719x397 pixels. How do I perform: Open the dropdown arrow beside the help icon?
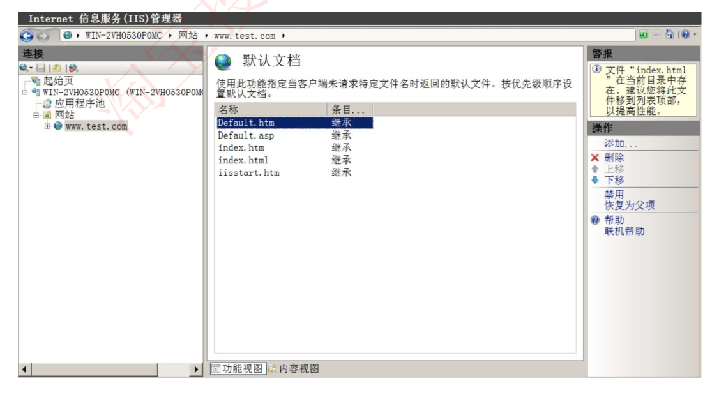pyautogui.click(x=695, y=34)
